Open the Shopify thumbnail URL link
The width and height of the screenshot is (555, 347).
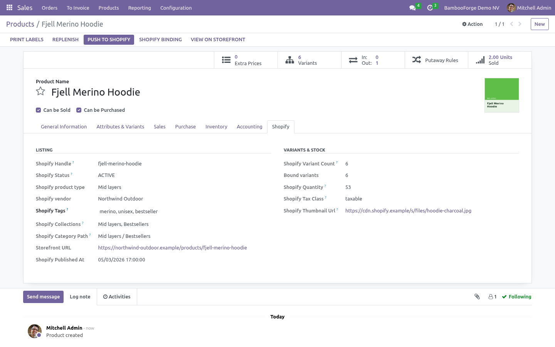(408, 211)
